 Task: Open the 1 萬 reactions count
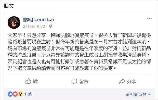point(28,94)
